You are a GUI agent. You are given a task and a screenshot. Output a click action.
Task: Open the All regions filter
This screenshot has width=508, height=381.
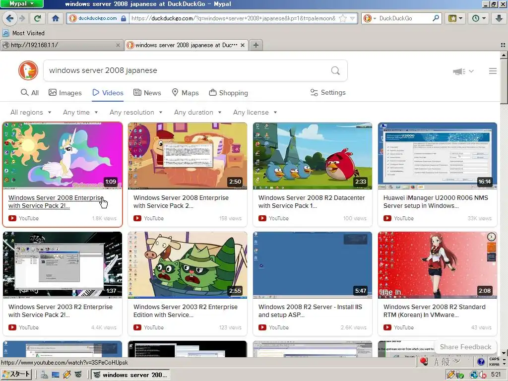click(31, 113)
